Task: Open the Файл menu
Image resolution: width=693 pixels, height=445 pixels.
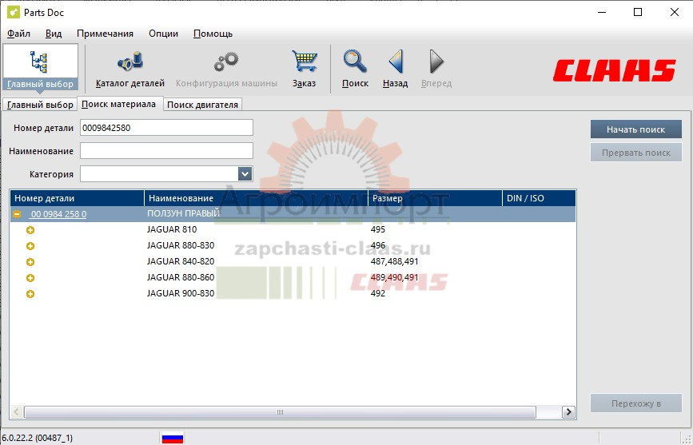Action: click(18, 34)
